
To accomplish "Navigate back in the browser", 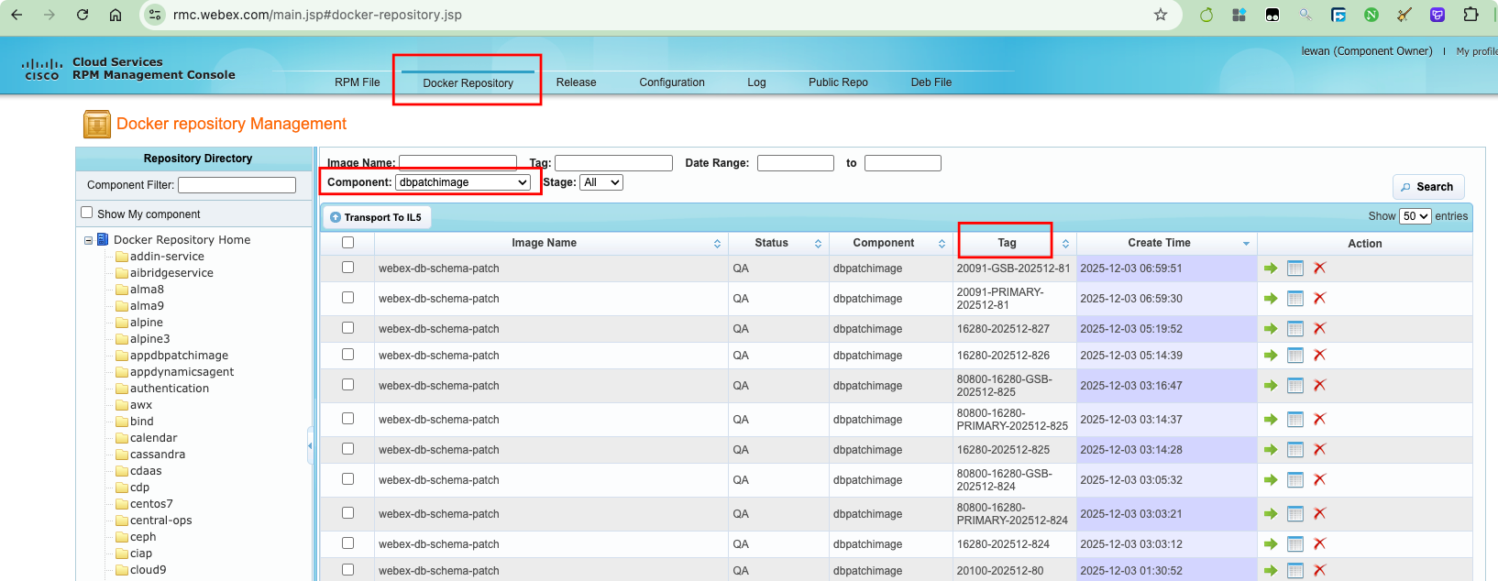I will pyautogui.click(x=17, y=15).
